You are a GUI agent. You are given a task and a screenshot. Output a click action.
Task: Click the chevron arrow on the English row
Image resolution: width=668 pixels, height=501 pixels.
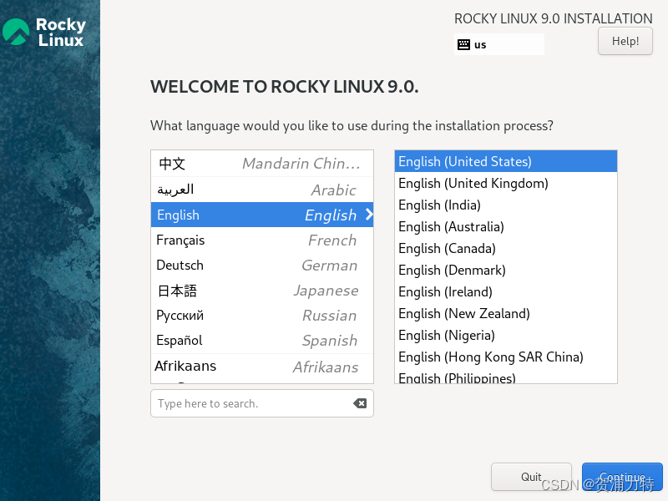[369, 215]
